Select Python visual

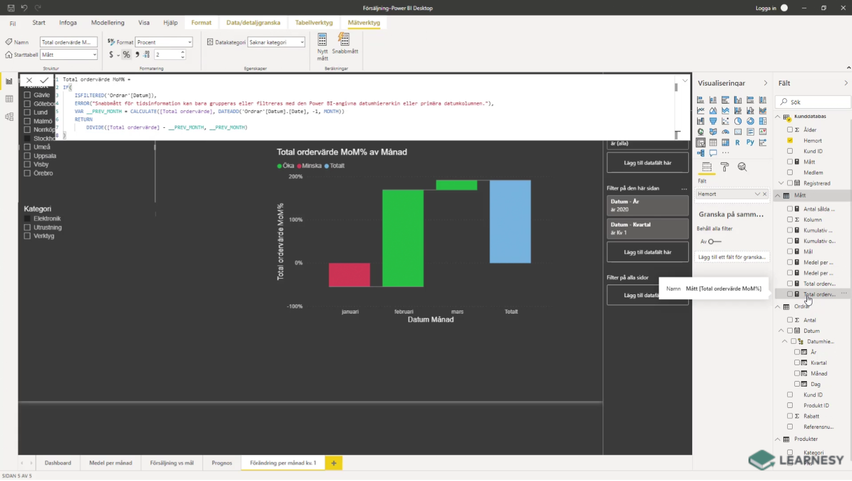[750, 142]
